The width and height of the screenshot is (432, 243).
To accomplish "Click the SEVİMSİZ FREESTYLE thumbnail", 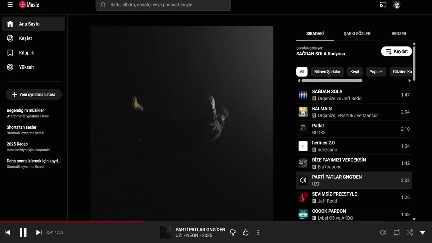I will [303, 197].
